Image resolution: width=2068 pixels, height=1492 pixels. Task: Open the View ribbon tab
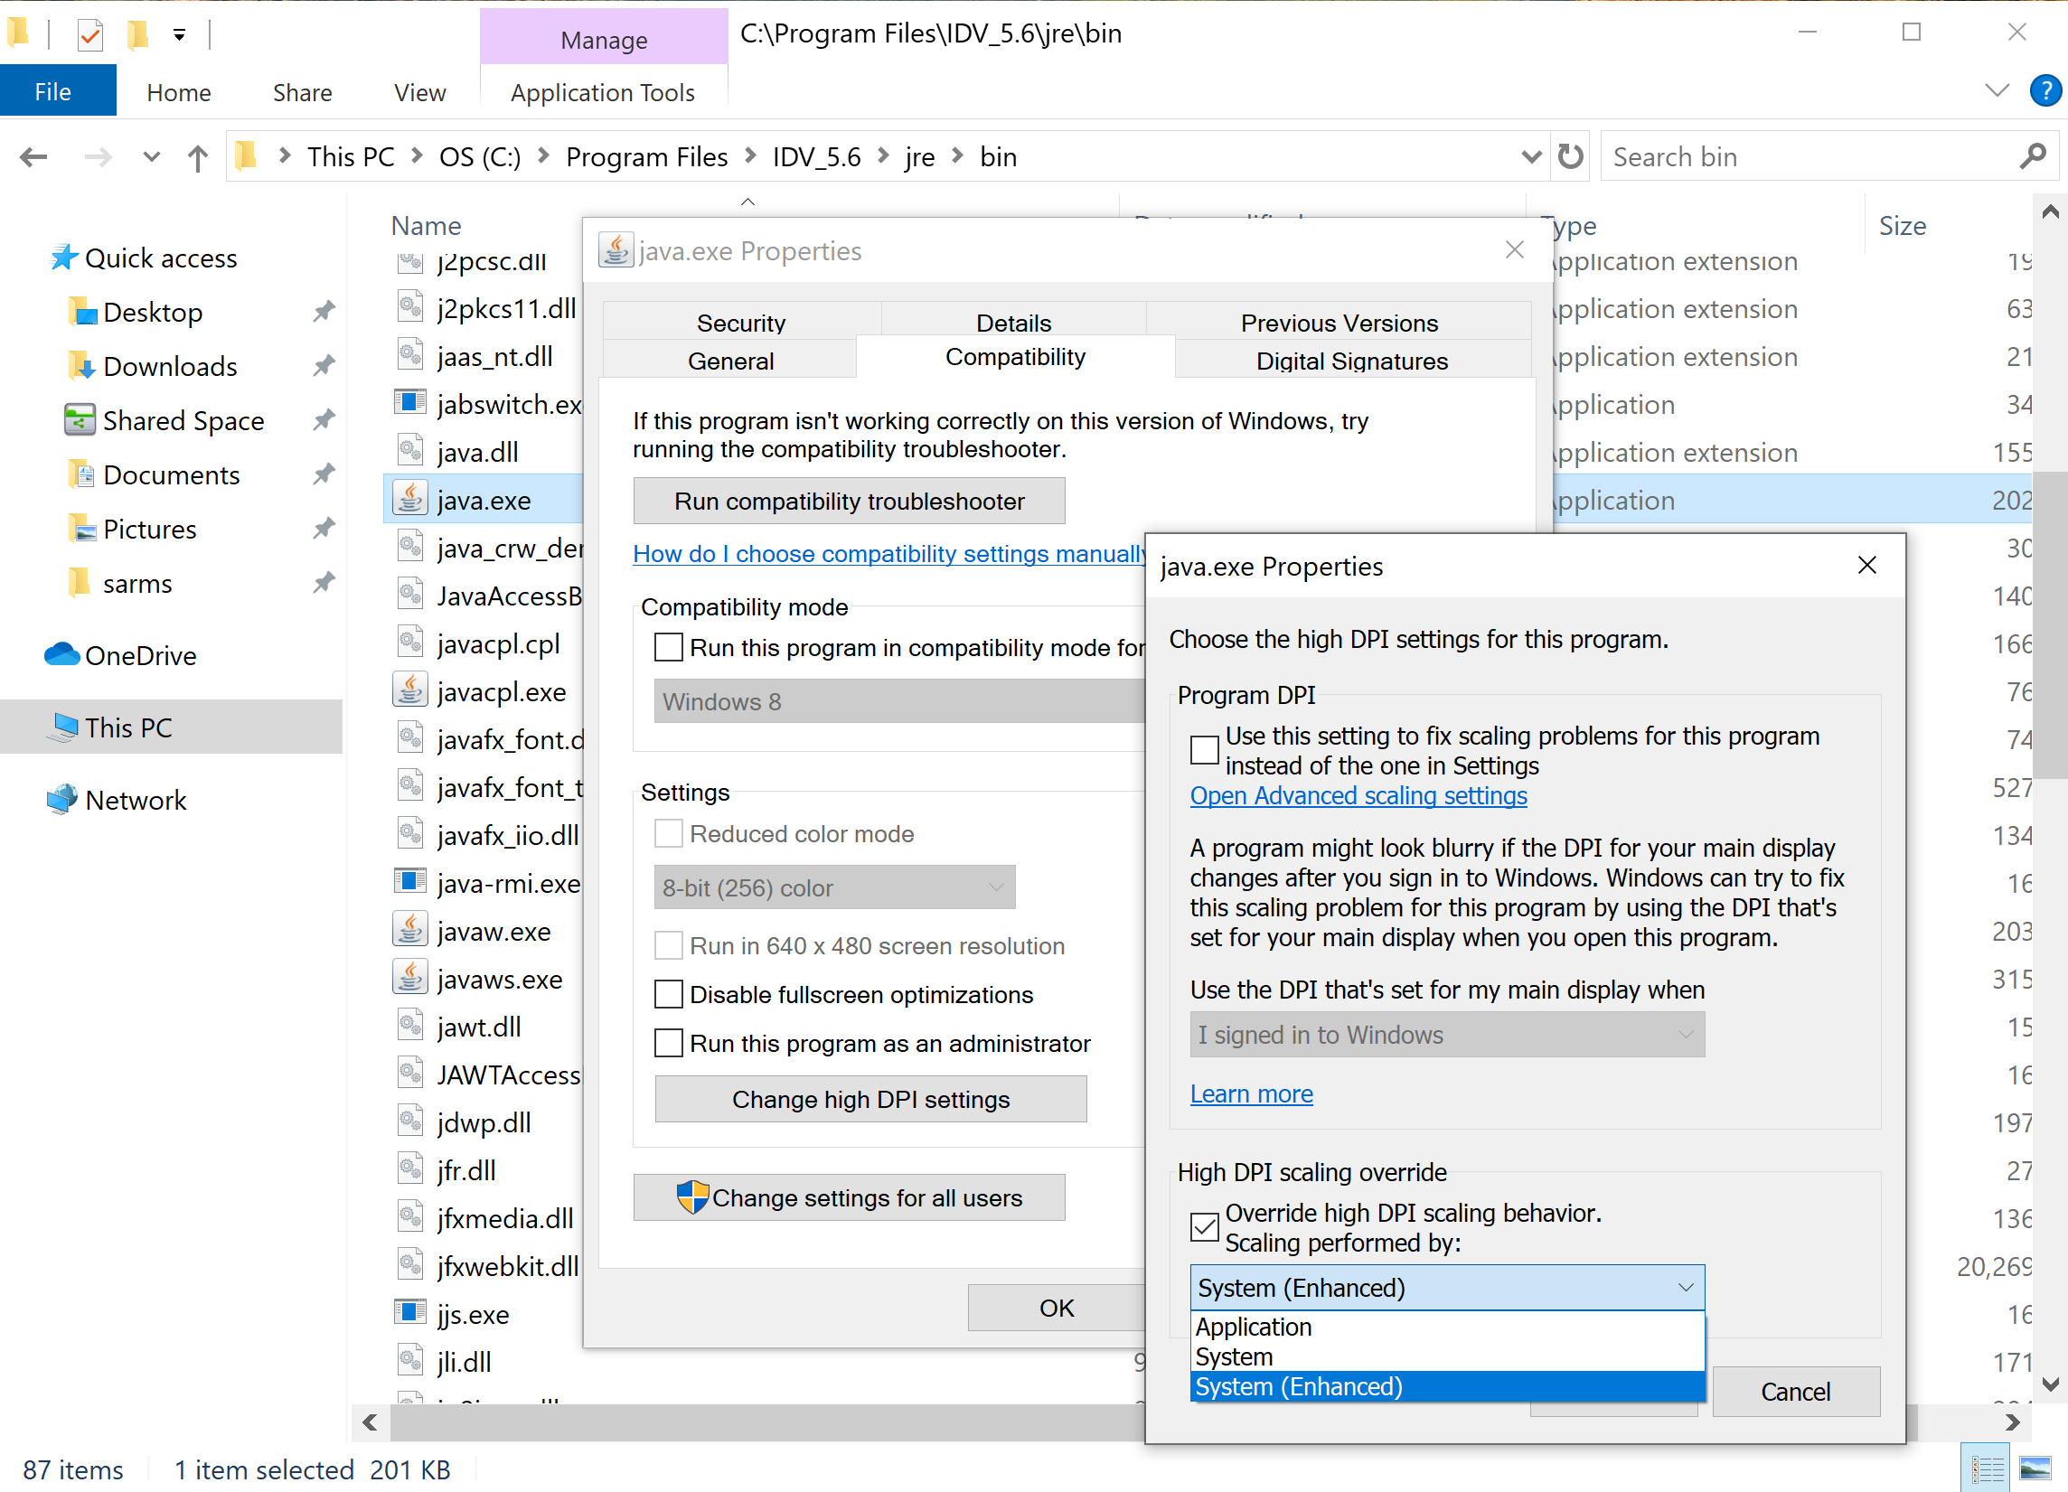[x=419, y=92]
